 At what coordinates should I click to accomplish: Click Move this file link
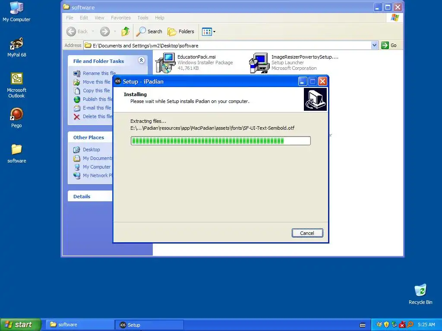pos(96,82)
